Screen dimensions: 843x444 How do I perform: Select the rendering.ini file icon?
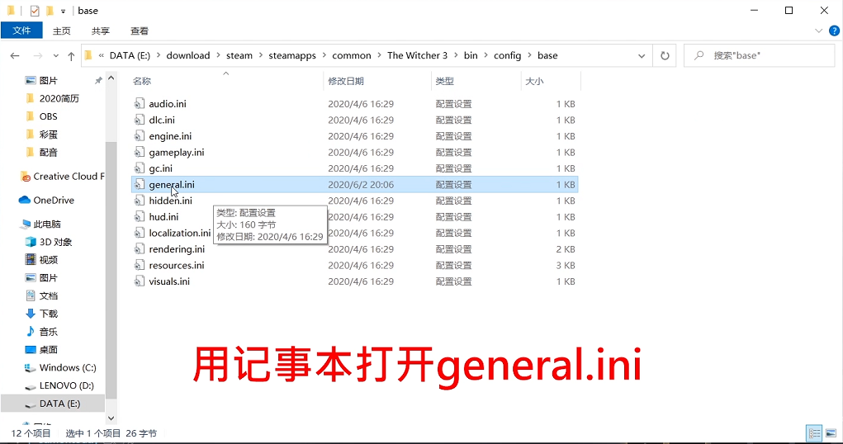[x=140, y=249]
